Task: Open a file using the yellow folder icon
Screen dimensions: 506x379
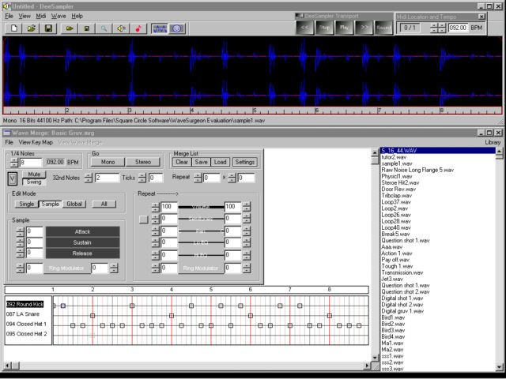Action: [x=32, y=28]
